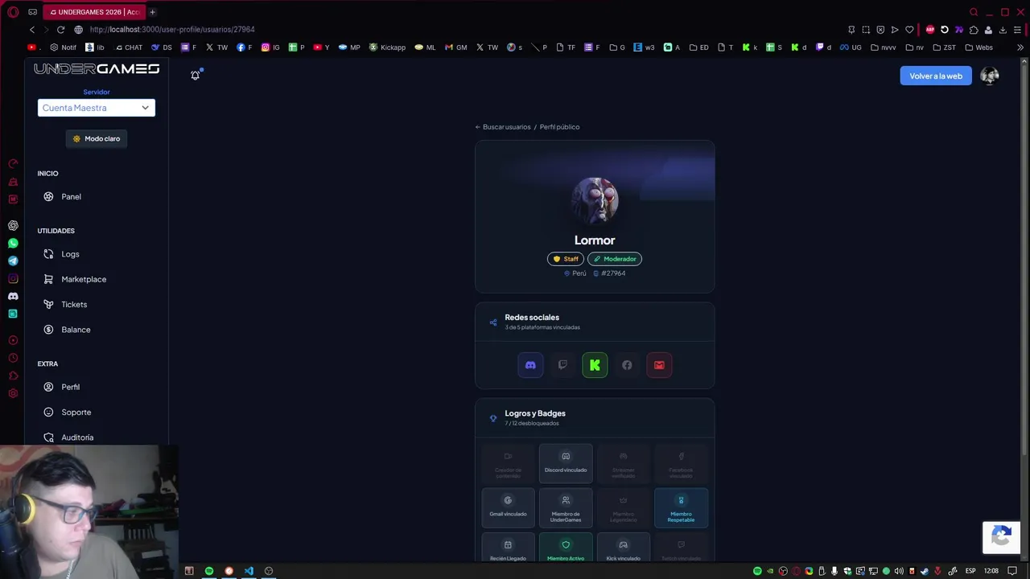Screen dimensions: 1030x579
Task: Open a new browser tab
Action: tap(152, 12)
